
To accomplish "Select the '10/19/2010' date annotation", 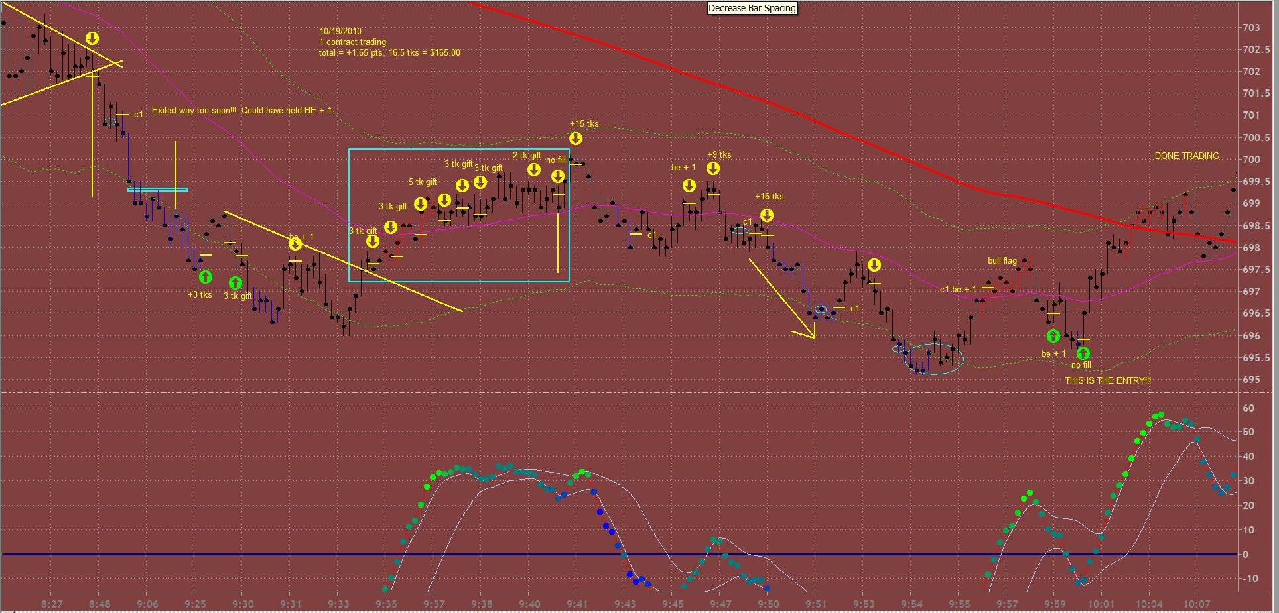I will pyautogui.click(x=340, y=31).
